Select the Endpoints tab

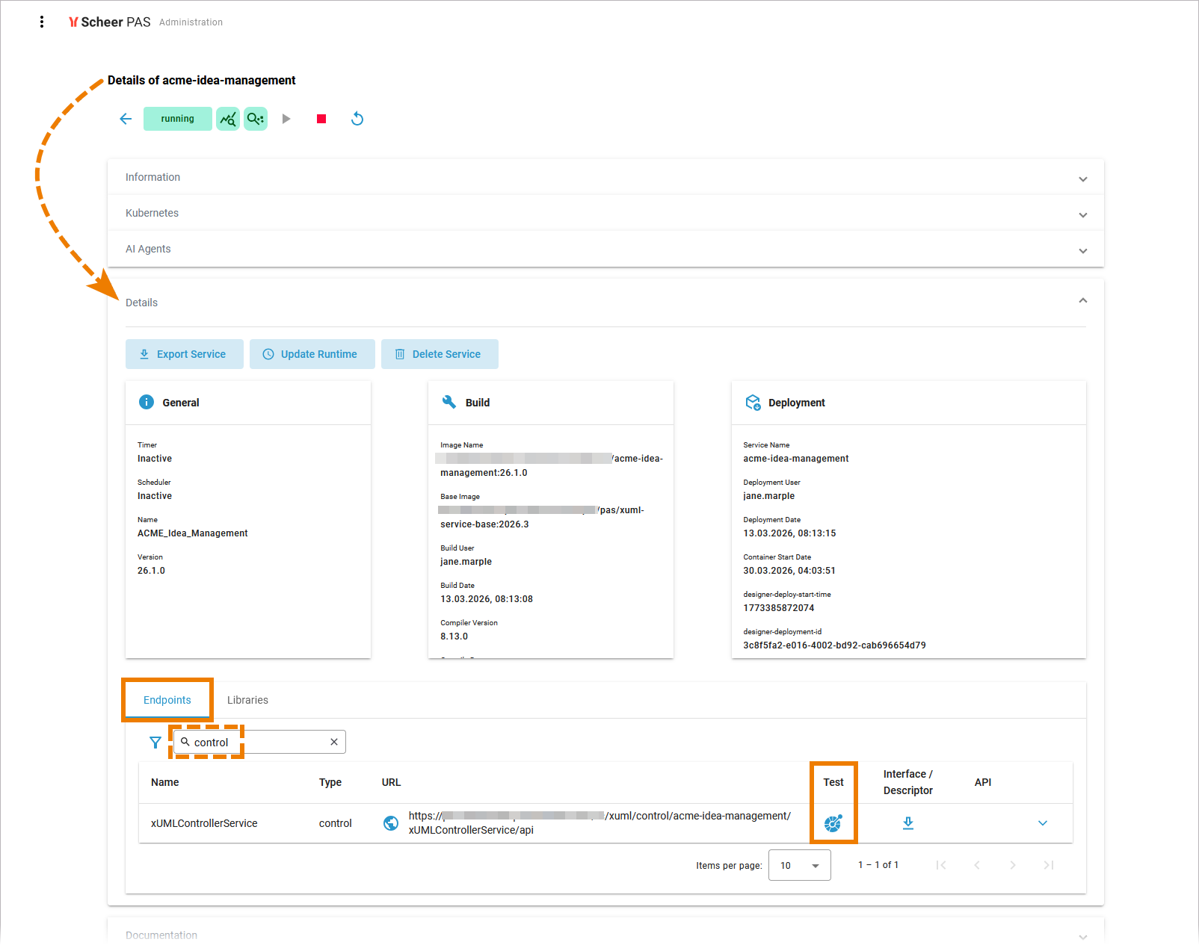[x=167, y=700]
